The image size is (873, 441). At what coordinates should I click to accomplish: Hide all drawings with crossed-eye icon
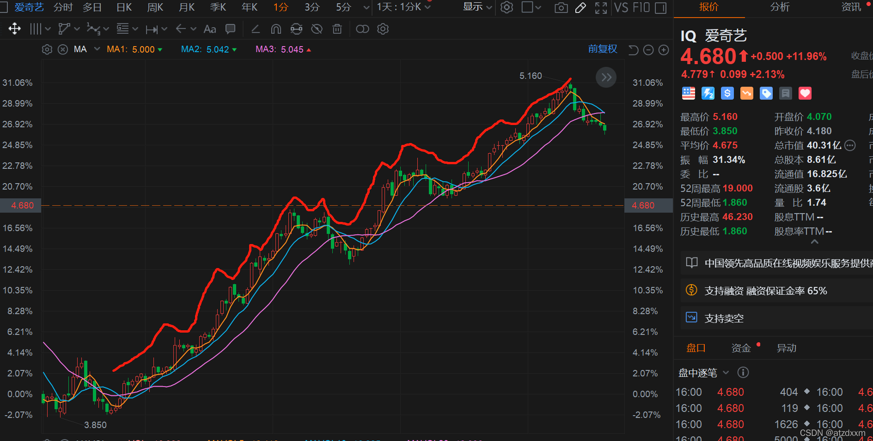(317, 29)
